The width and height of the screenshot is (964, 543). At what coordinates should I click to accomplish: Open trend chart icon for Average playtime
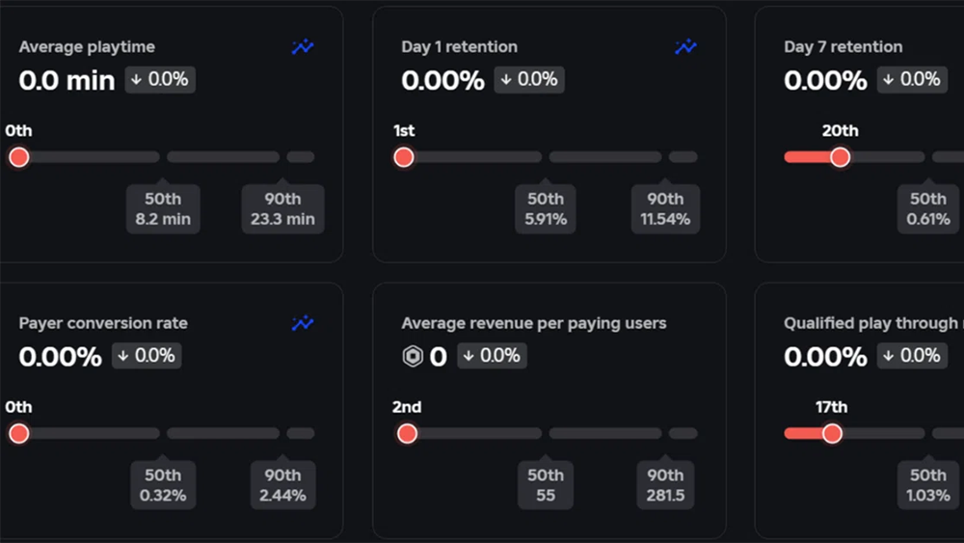303,47
